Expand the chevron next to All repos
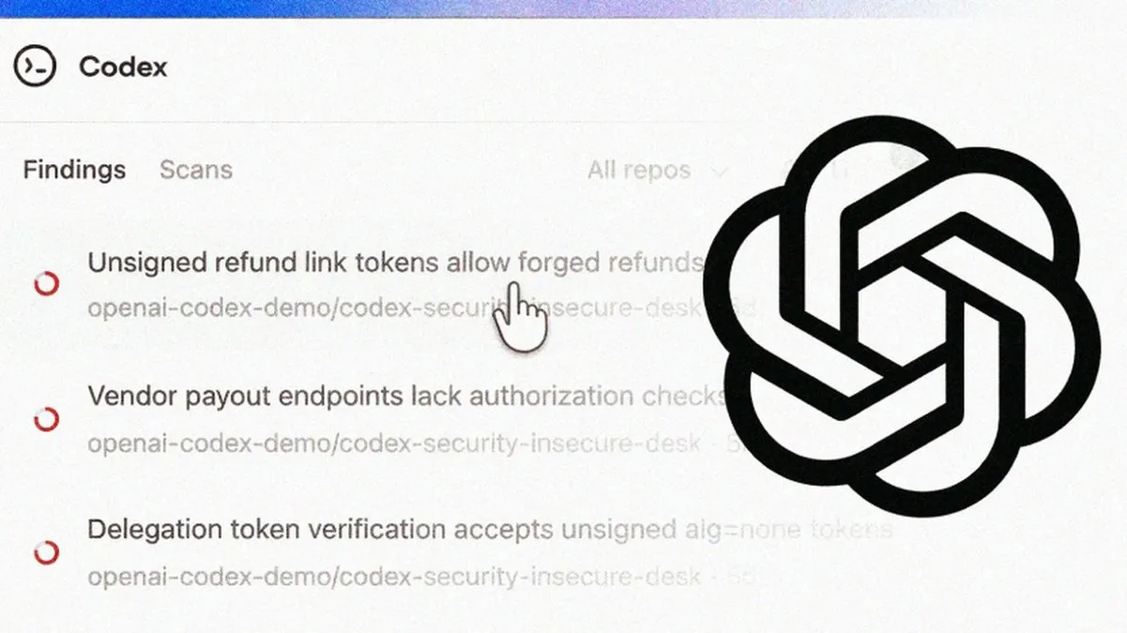The image size is (1127, 633). pos(720,172)
